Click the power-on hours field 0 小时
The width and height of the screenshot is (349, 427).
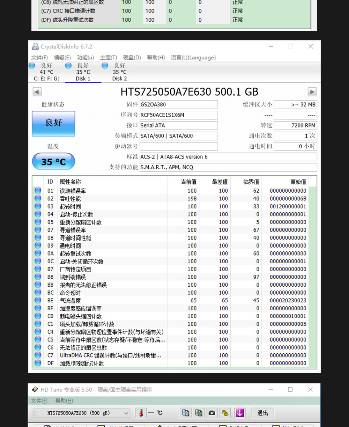tap(295, 146)
